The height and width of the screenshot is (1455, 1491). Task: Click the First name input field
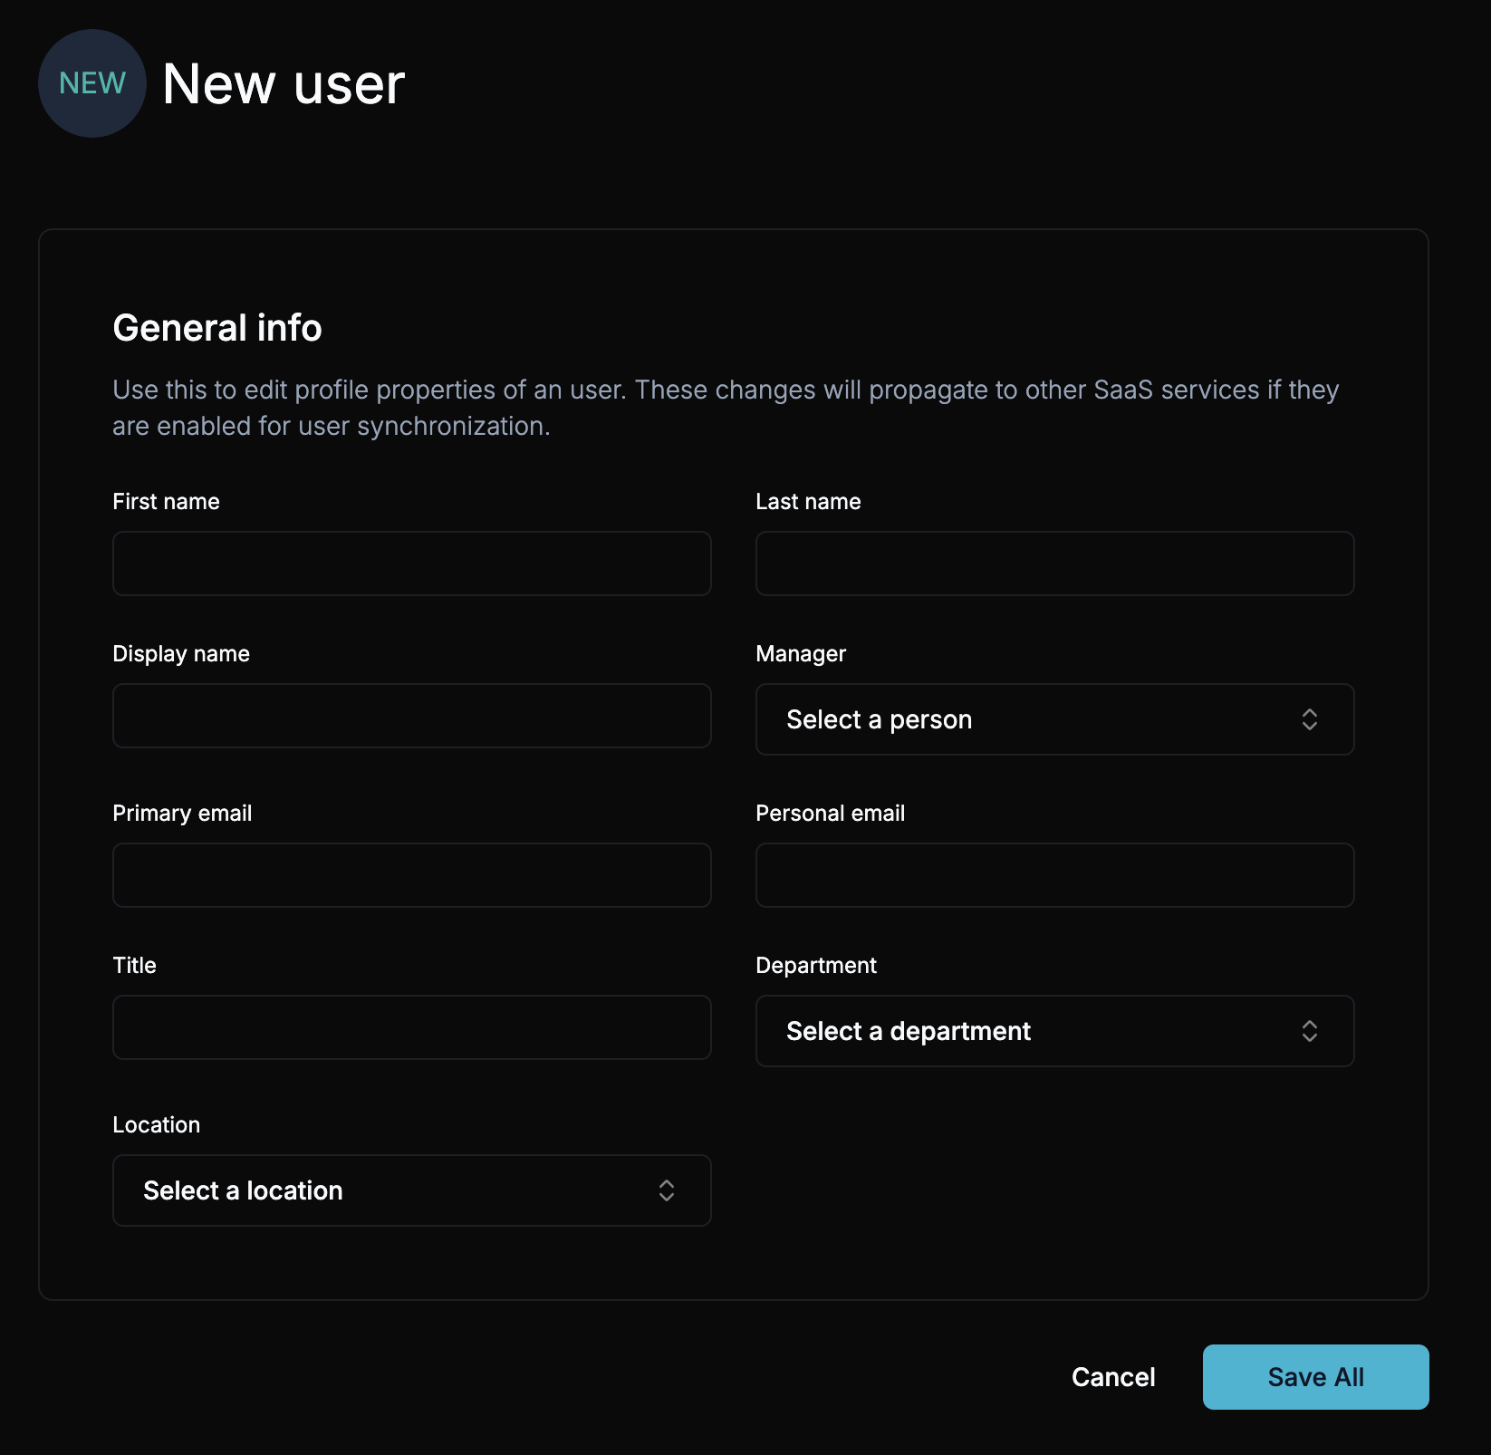(x=411, y=564)
